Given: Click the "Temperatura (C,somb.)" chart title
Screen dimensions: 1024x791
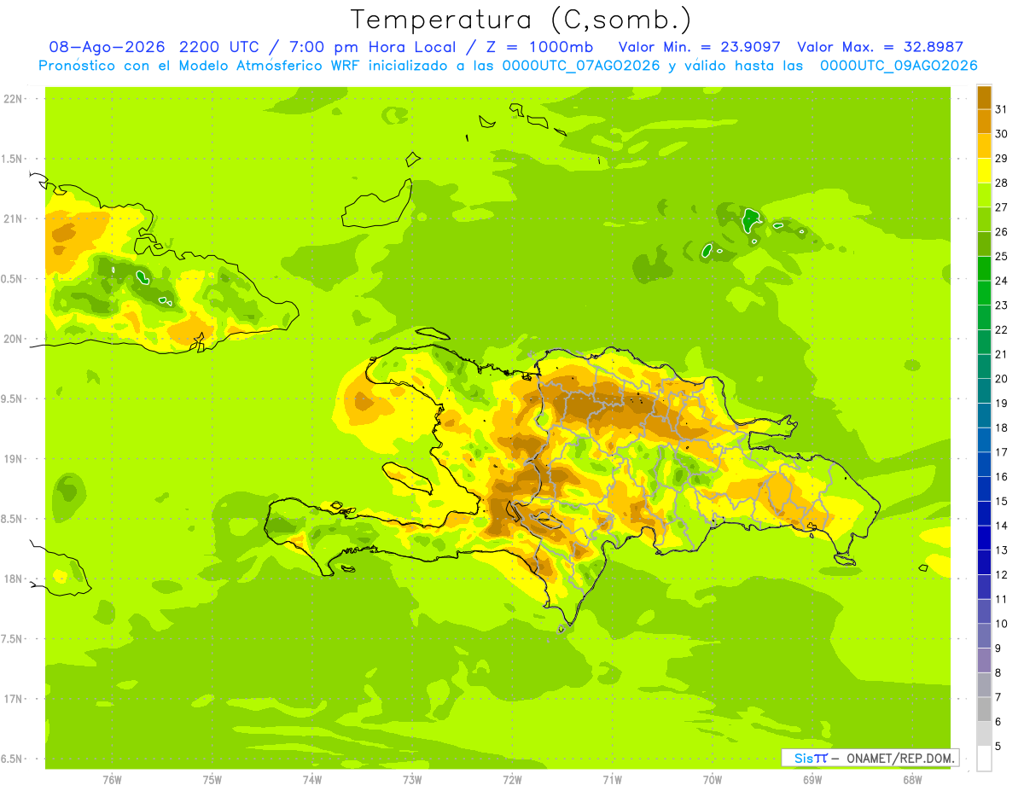Looking at the screenshot, I should click(521, 20).
